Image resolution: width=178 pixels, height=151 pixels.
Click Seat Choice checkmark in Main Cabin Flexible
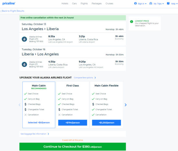pyautogui.click(x=93, y=94)
